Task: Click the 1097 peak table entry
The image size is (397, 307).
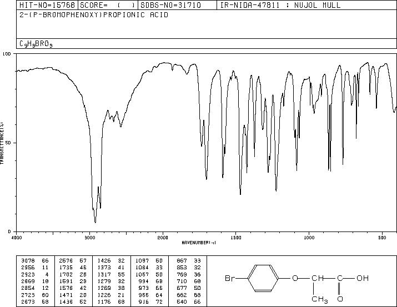Action: pos(142,261)
